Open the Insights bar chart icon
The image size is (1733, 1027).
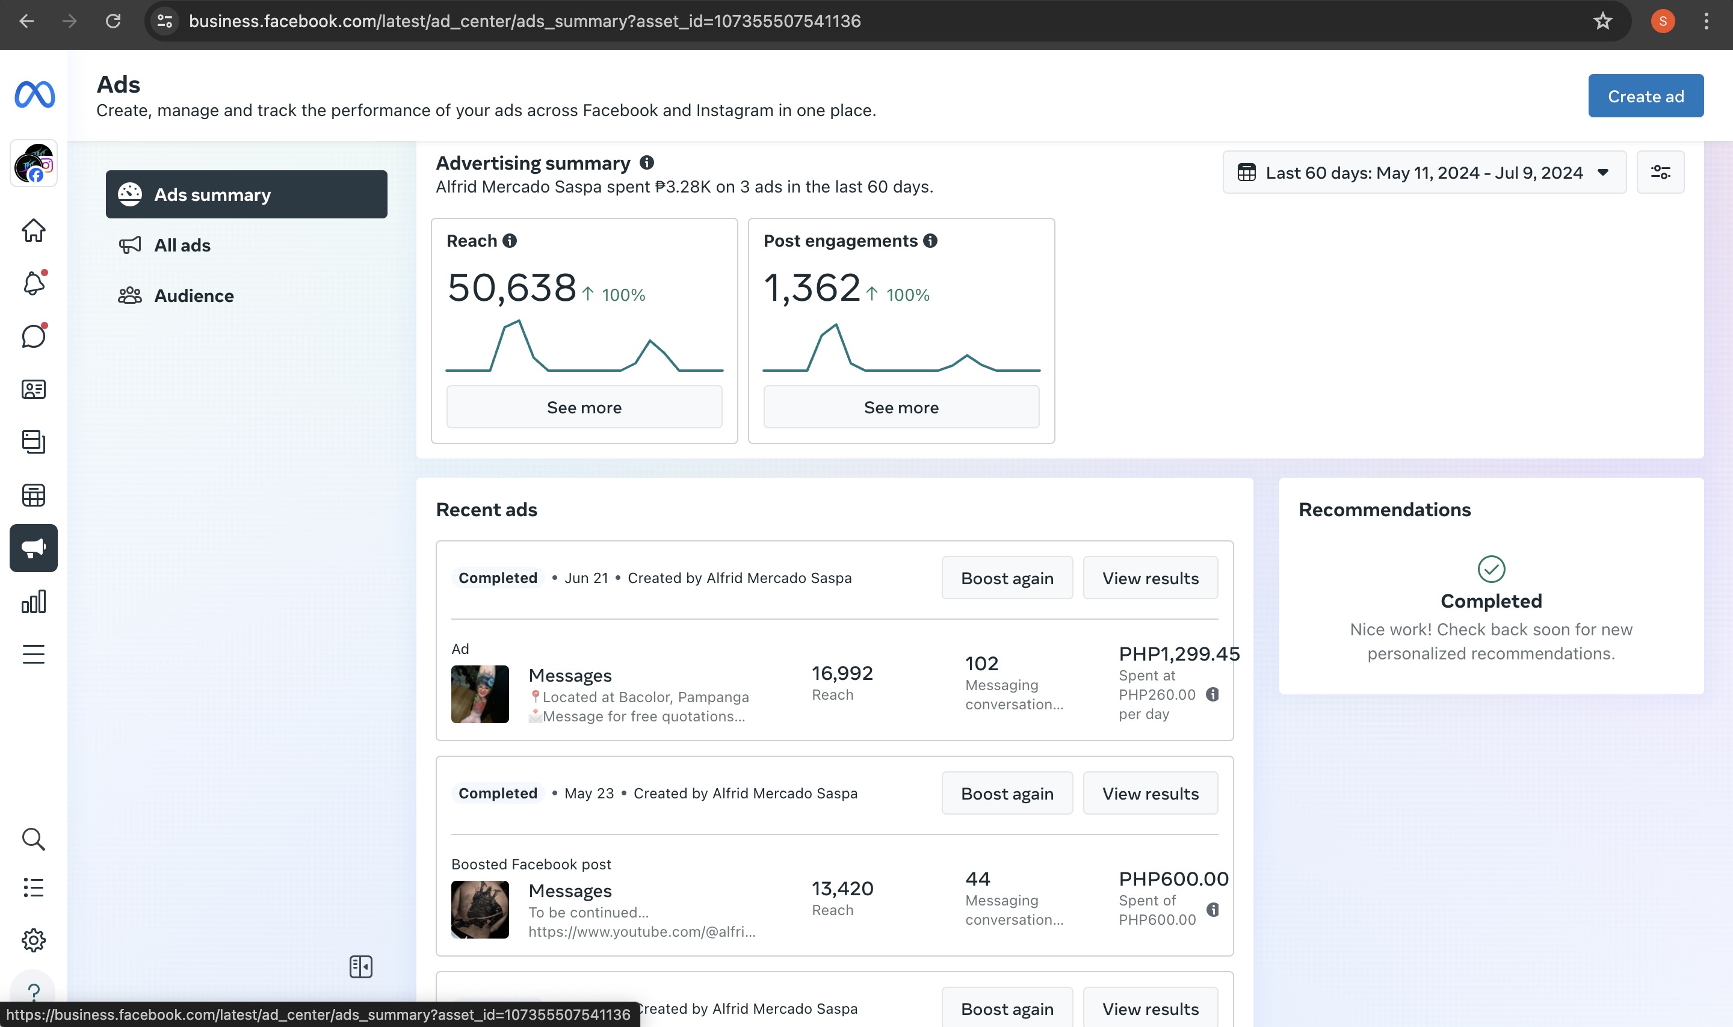pyautogui.click(x=33, y=602)
